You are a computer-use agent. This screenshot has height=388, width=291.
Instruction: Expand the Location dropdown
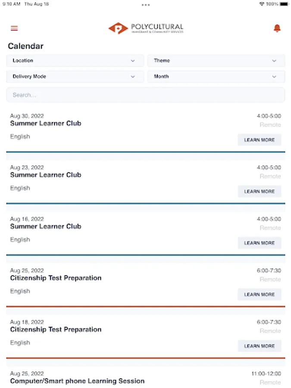pos(75,61)
